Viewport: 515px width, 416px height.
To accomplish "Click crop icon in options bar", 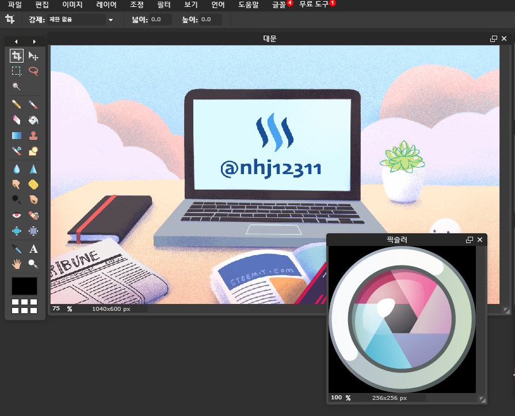I will (x=10, y=19).
